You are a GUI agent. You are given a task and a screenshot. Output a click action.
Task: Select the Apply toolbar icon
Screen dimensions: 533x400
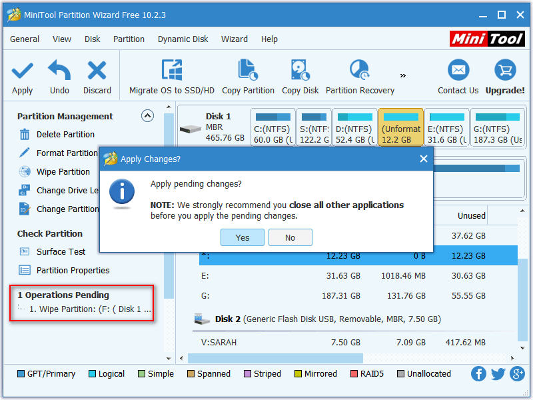tap(22, 75)
